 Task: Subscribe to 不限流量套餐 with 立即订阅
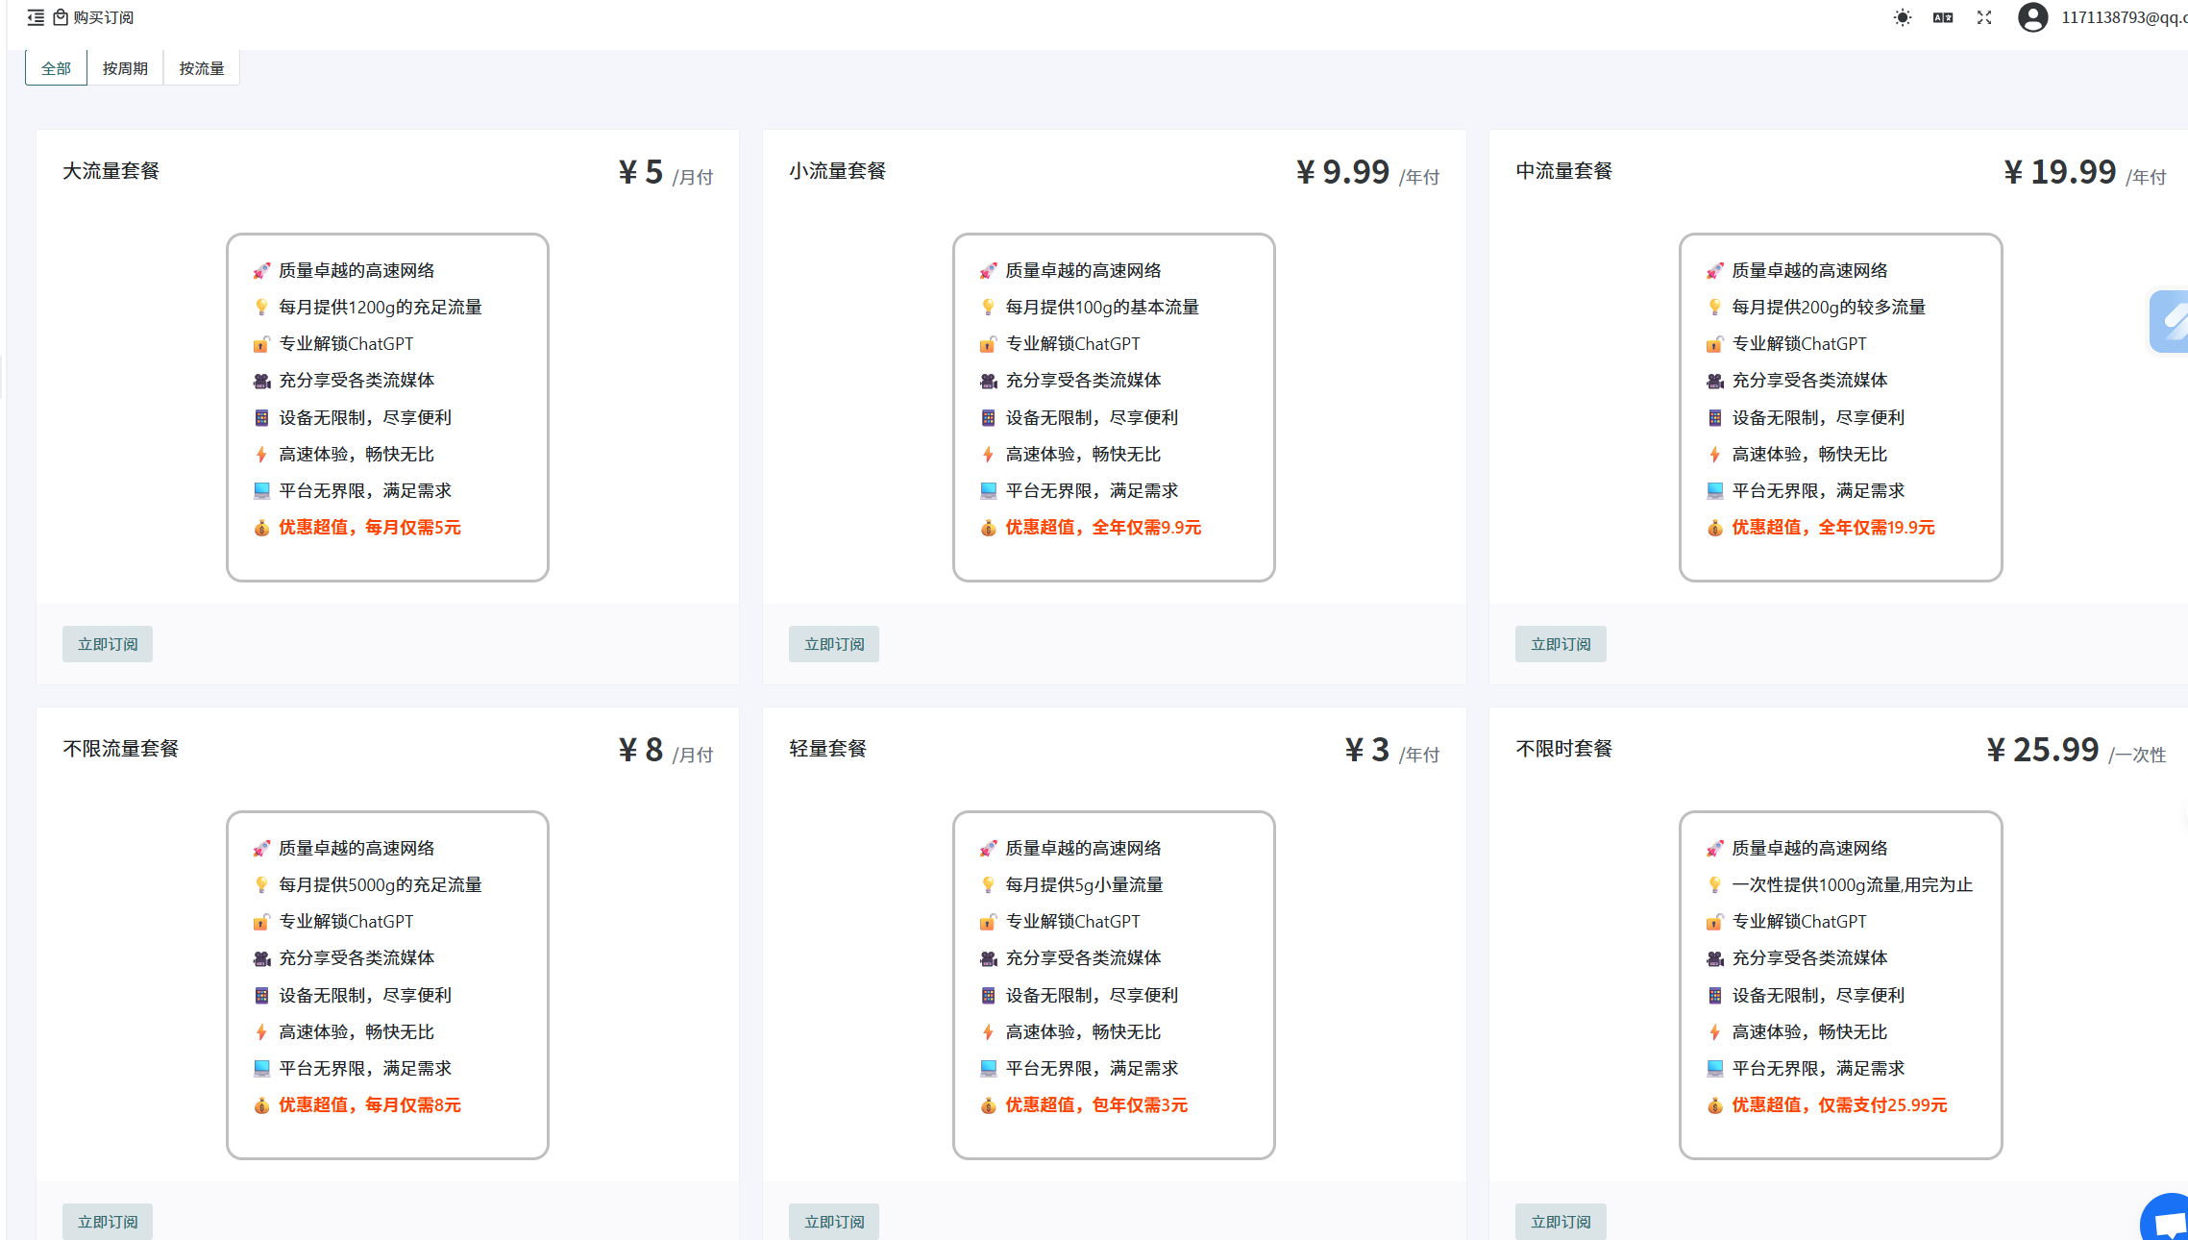108,1222
